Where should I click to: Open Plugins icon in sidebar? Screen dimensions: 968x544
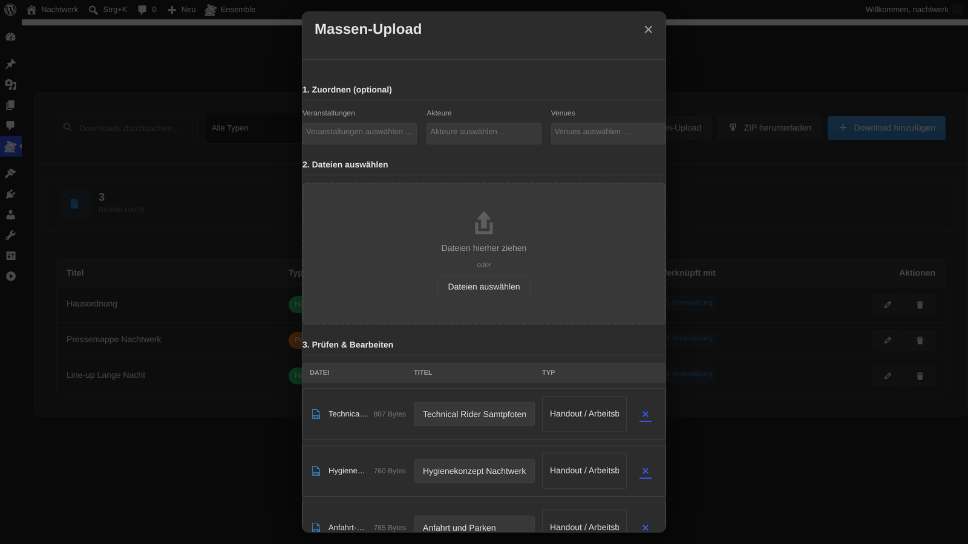[x=10, y=194]
